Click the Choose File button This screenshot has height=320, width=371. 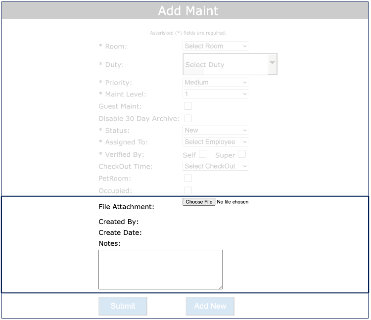[199, 202]
